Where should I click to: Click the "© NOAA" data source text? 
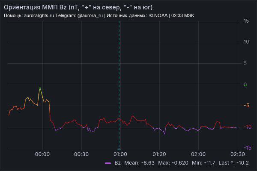[x=158, y=16]
